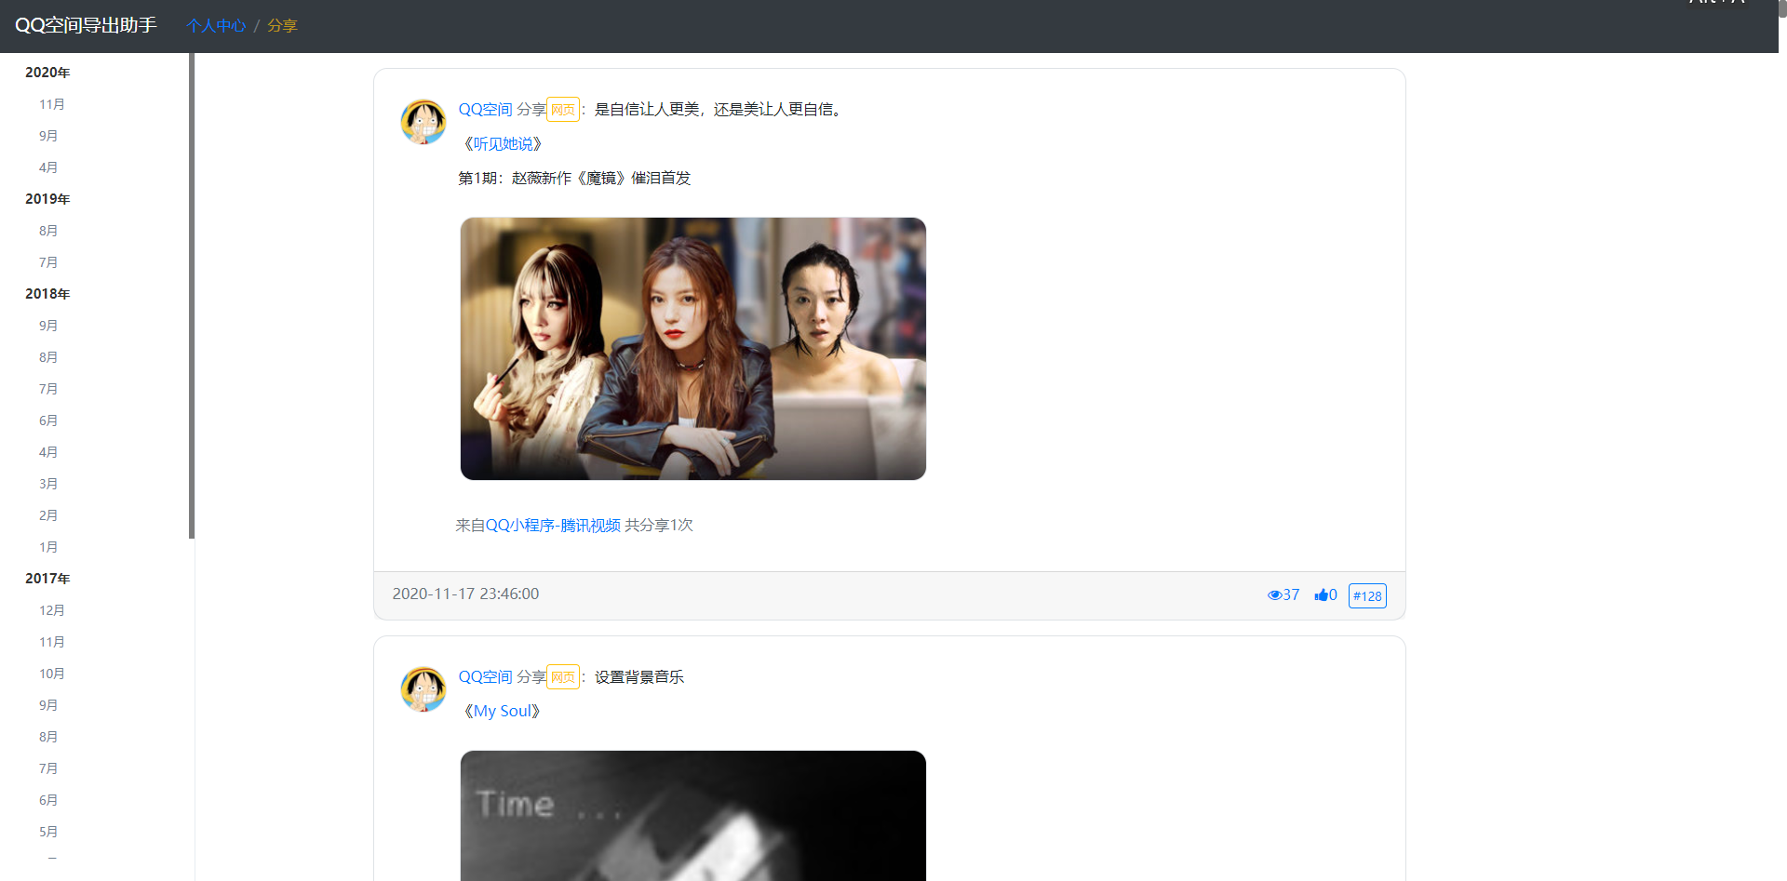Click the thumbs-up like icon showing 0
This screenshot has width=1787, height=881.
(x=1321, y=595)
